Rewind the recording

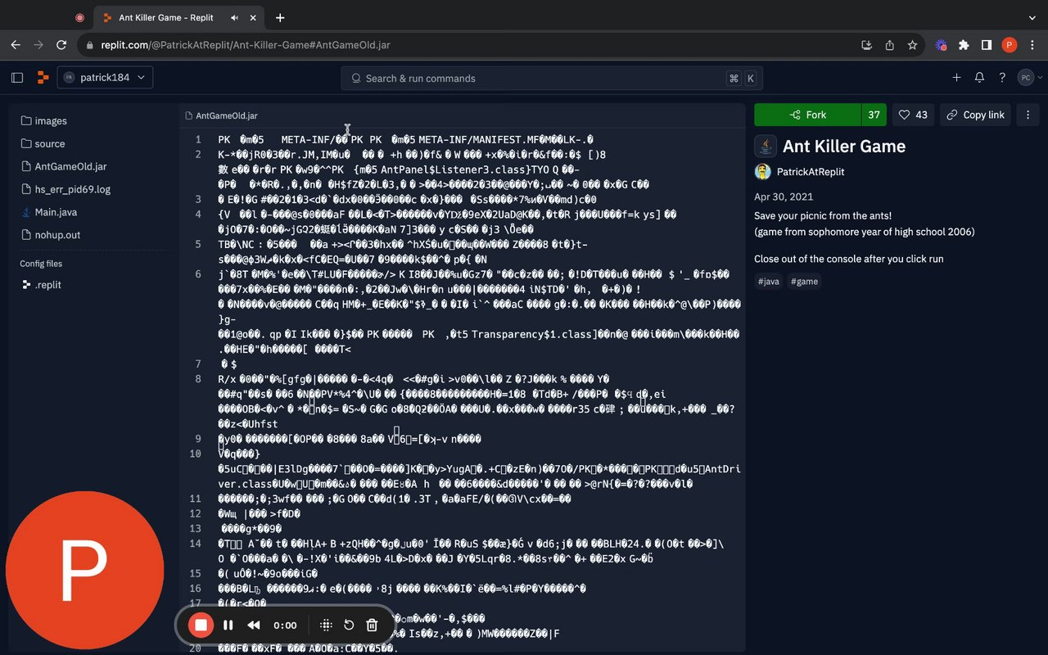click(254, 625)
